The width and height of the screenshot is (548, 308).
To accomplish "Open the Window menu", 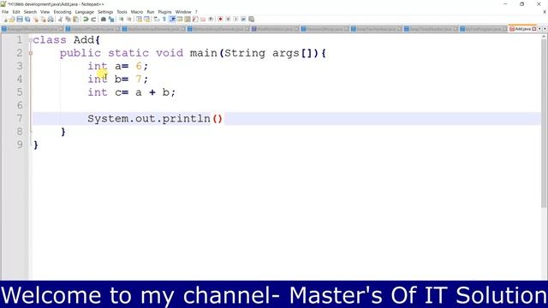I will pyautogui.click(x=183, y=12).
